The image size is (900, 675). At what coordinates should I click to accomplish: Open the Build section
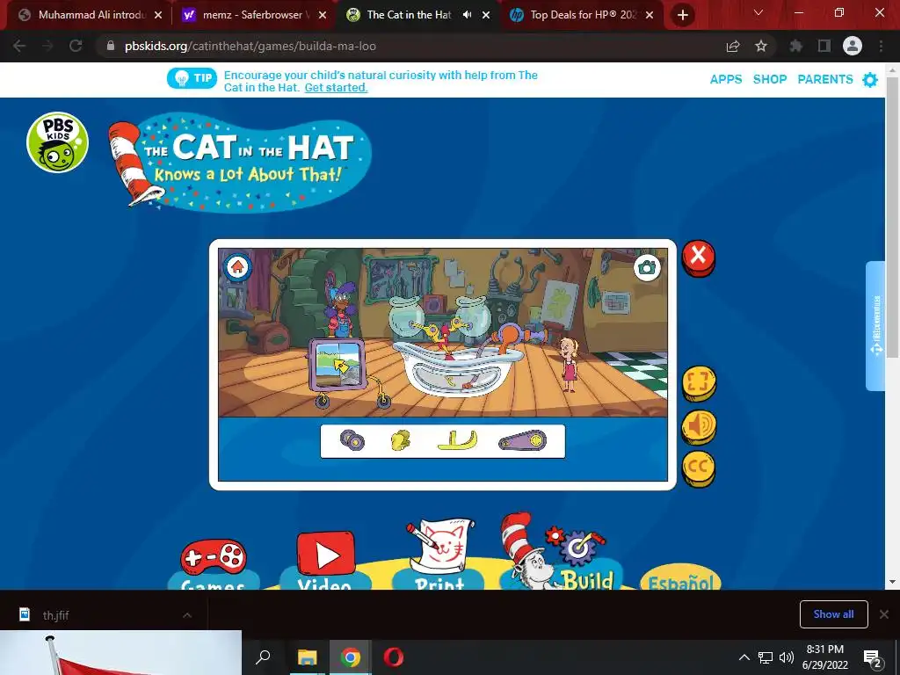[562, 552]
